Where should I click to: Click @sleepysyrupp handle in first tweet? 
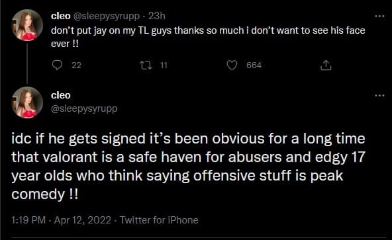click(106, 17)
